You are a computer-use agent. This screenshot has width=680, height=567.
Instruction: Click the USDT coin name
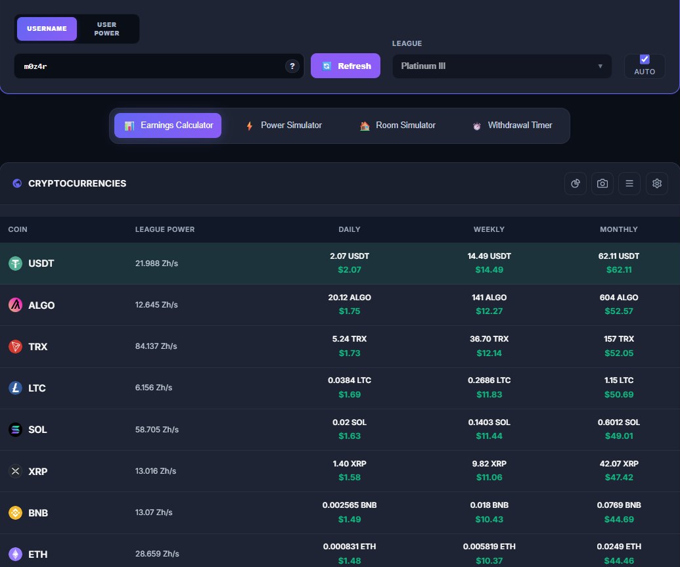(x=41, y=263)
